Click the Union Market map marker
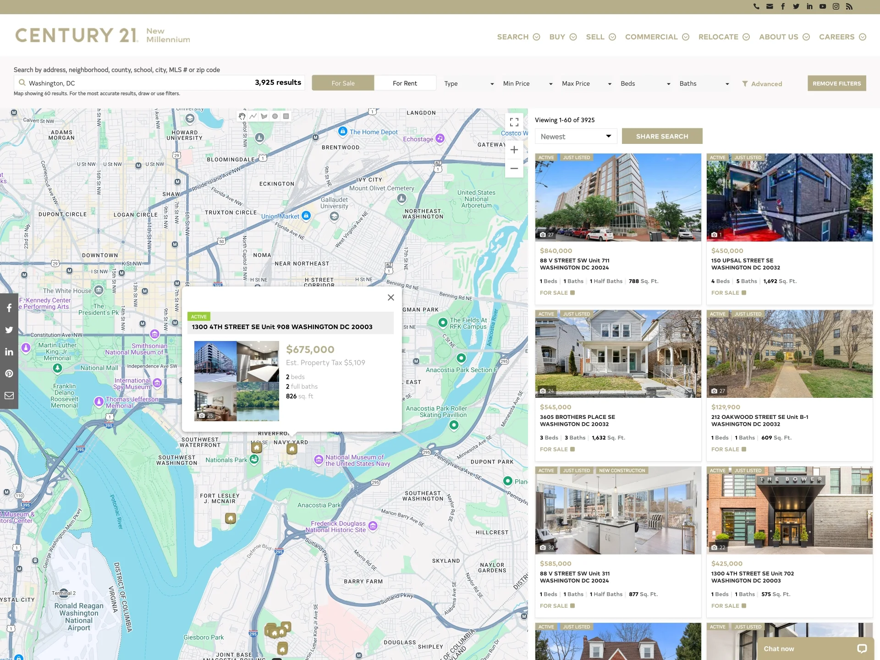 306,215
